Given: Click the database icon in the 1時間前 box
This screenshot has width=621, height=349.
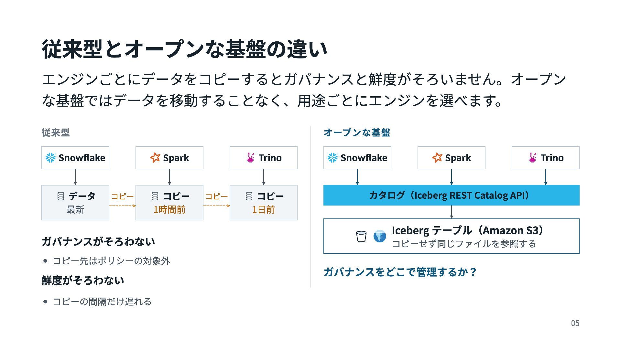Looking at the screenshot, I should [x=155, y=196].
